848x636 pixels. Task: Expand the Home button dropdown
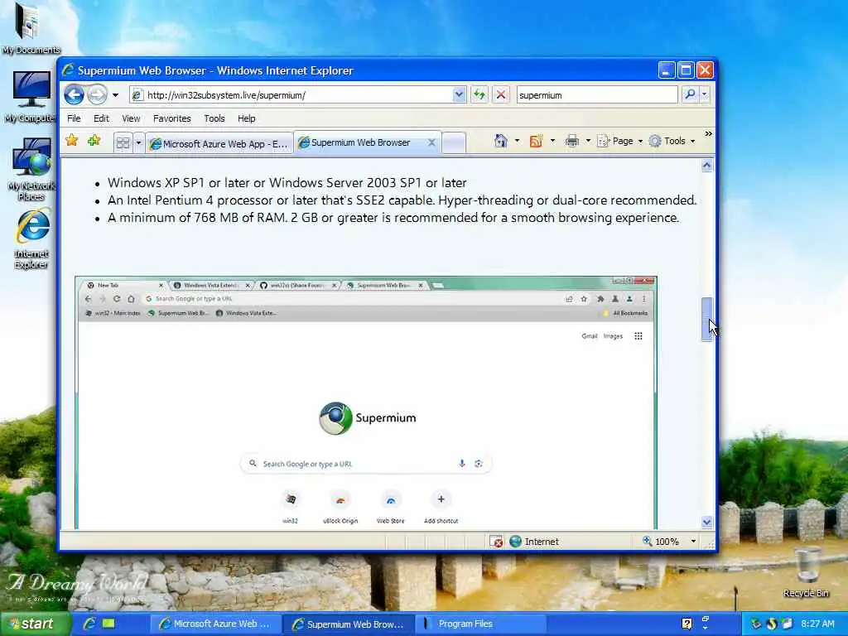click(x=517, y=141)
